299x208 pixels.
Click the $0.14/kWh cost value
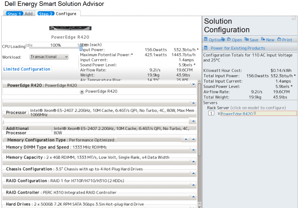pos(281,70)
